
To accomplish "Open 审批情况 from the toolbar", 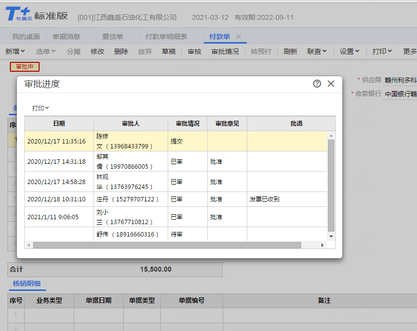I will pyautogui.click(x=225, y=51).
